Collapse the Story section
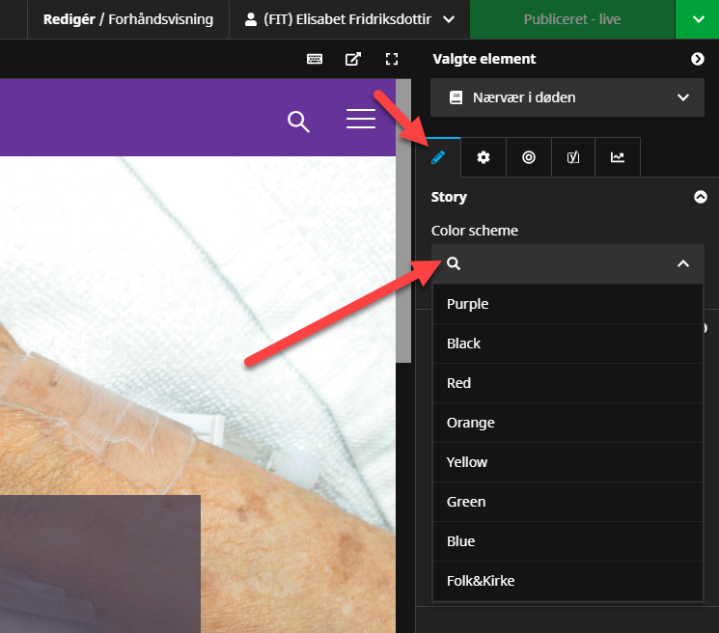Viewport: 719px width, 633px height. (x=701, y=197)
